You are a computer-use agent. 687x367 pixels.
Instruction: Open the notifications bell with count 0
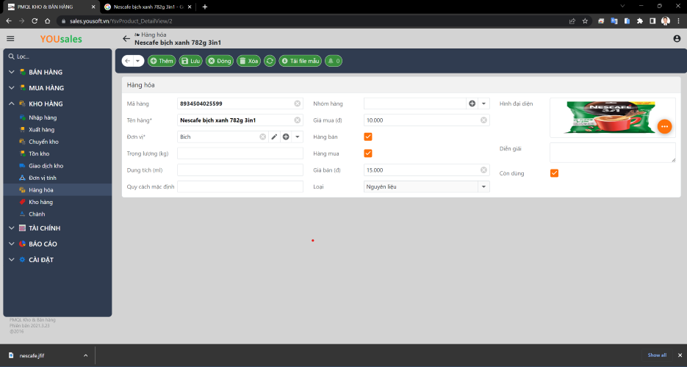coord(334,61)
